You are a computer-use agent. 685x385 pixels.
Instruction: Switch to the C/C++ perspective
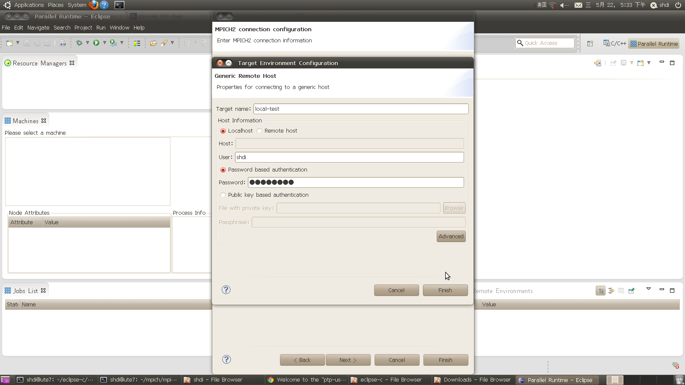click(614, 43)
